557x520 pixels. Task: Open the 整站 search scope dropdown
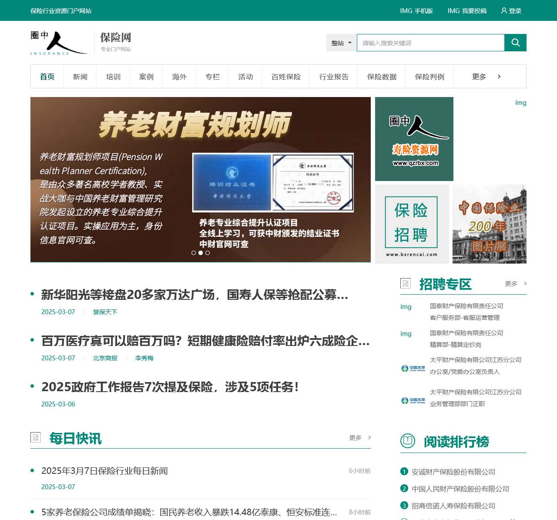tap(341, 43)
